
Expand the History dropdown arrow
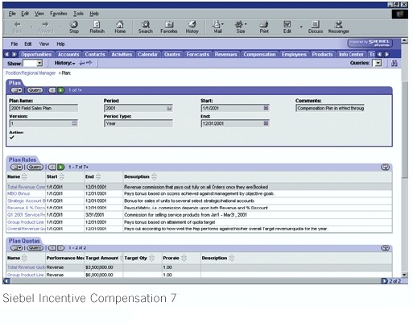point(73,64)
